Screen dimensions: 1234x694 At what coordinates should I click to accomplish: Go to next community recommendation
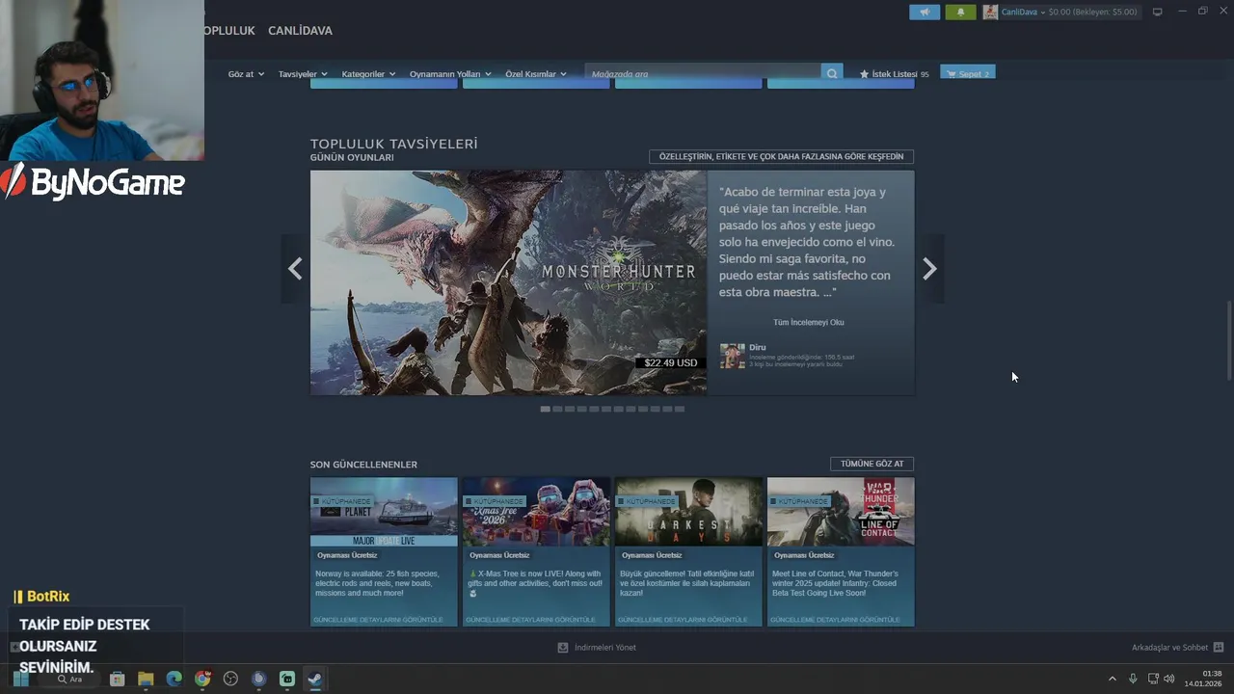[x=929, y=269]
